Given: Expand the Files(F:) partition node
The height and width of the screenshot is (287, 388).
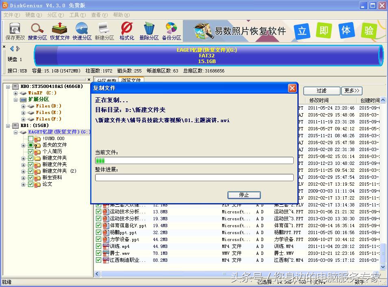Looking at the screenshot, I should (23, 119).
